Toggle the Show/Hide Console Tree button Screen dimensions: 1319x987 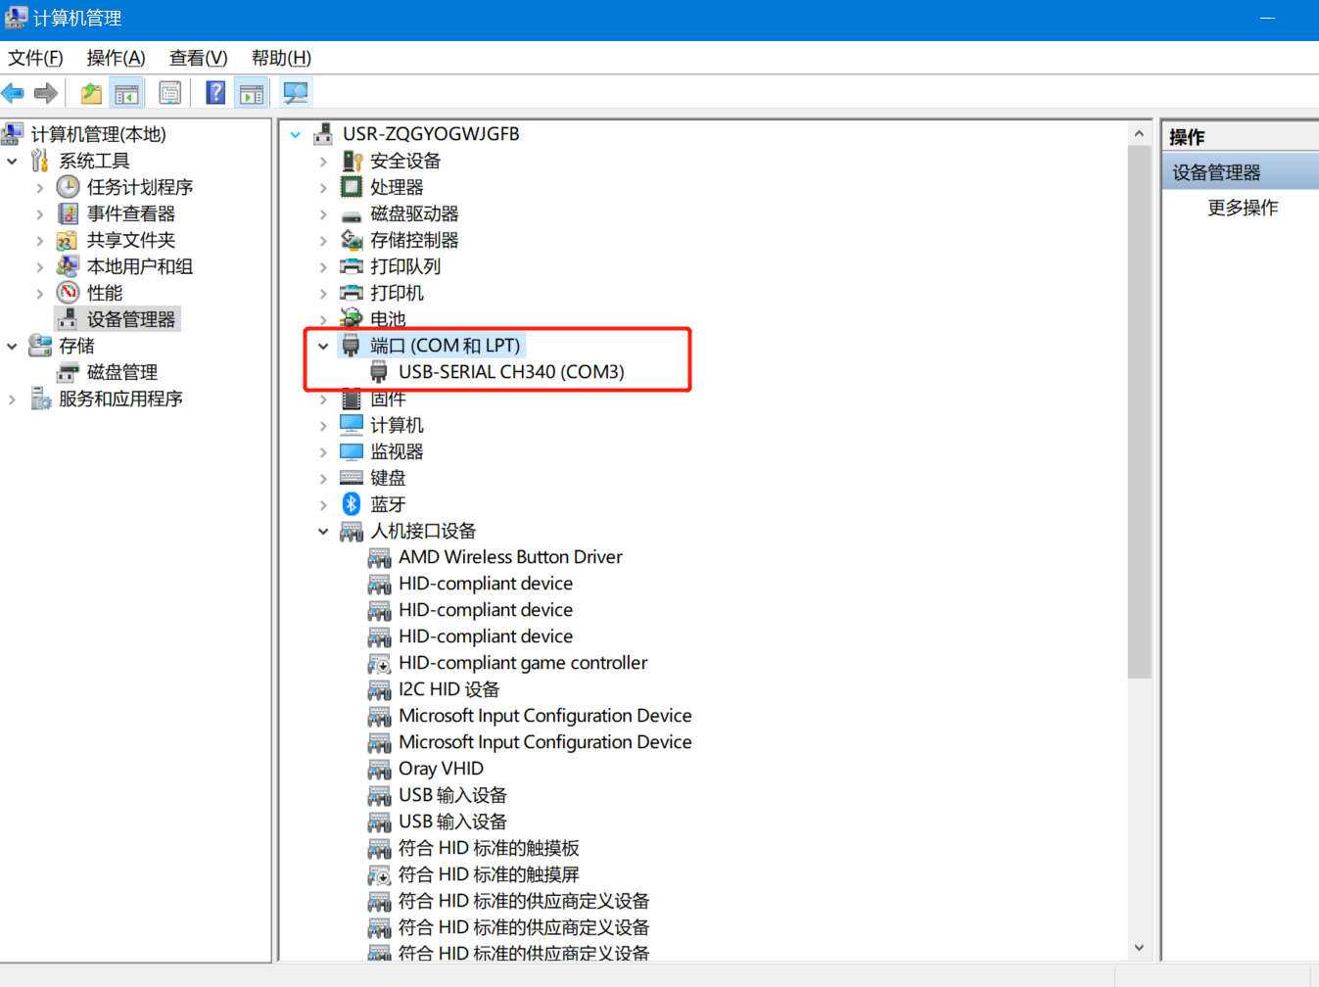coord(126,94)
